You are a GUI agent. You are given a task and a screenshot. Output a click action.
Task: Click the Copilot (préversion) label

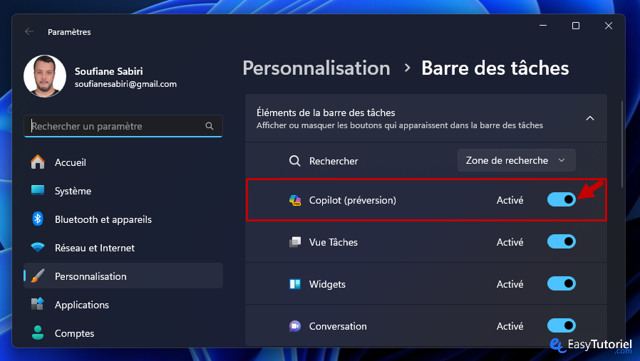(353, 200)
